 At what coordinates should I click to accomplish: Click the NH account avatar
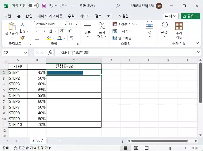click(x=159, y=6)
